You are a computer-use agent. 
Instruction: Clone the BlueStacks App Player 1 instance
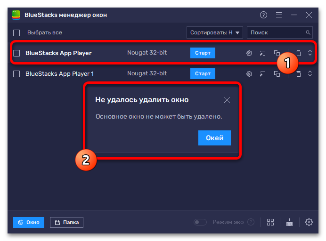point(277,74)
